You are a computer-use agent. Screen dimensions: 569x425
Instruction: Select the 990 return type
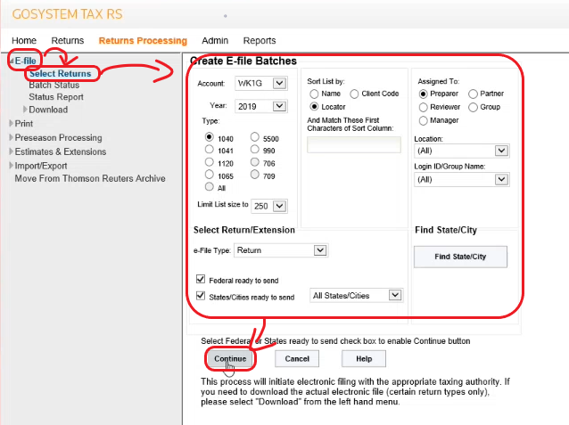tap(255, 149)
